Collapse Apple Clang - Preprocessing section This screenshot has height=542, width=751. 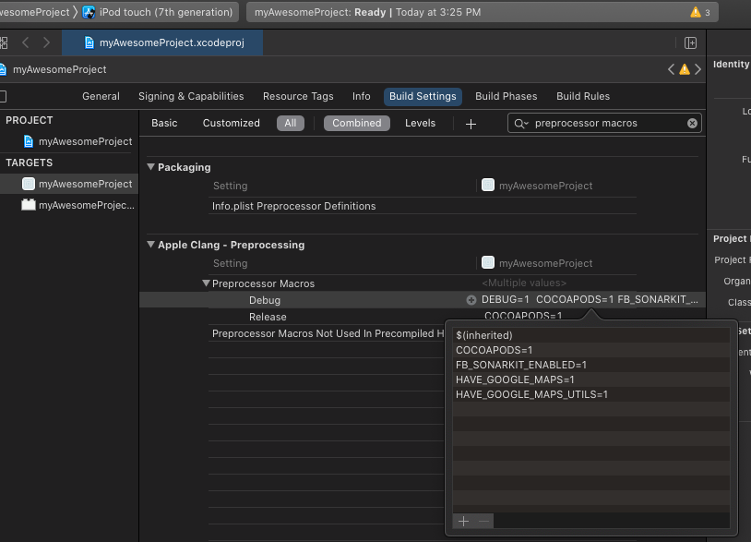pos(151,245)
